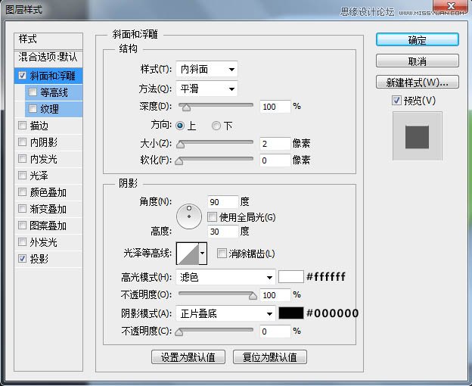Click the 设置为默认值 button
This screenshot has height=386, width=472.
[188, 357]
